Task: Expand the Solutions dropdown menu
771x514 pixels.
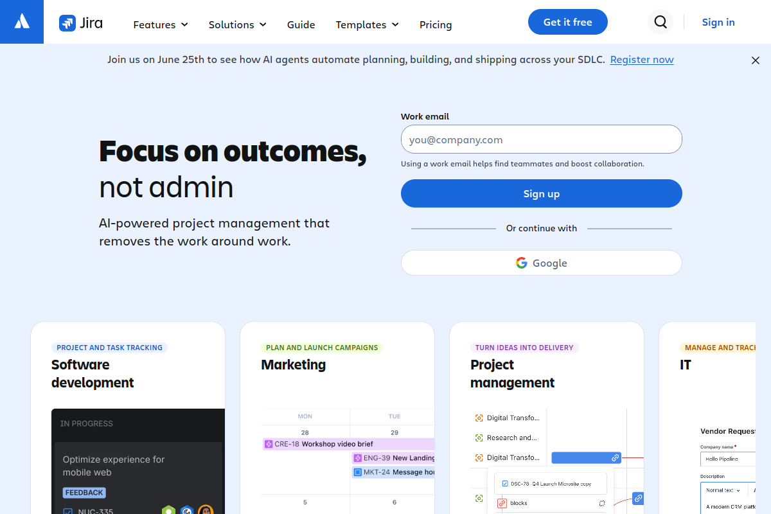Action: tap(238, 24)
